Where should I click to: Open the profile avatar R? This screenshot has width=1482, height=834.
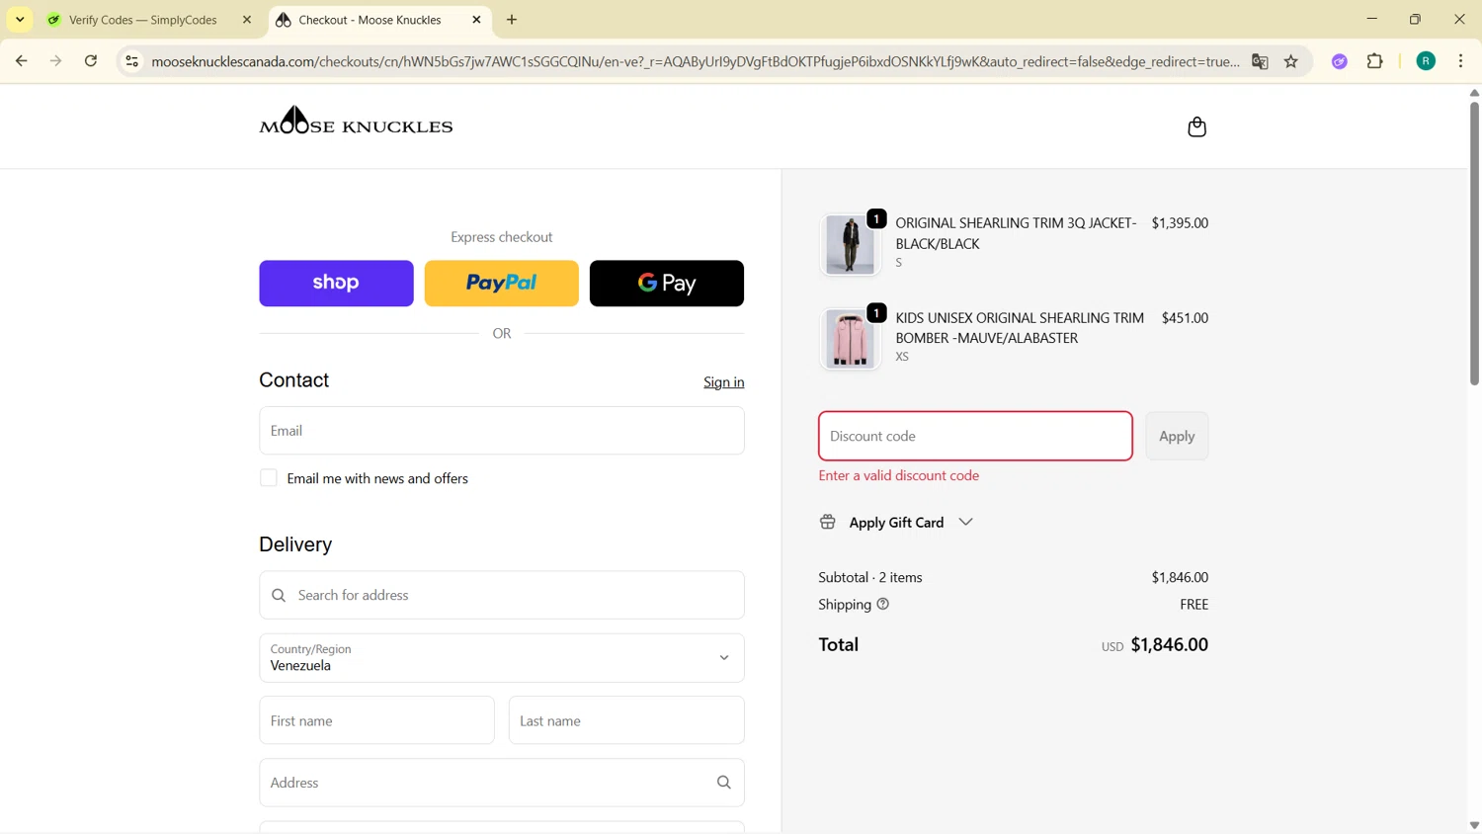tap(1426, 61)
